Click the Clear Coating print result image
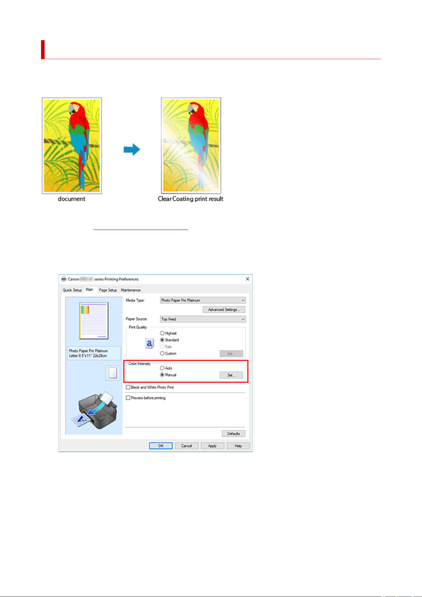The height and width of the screenshot is (597, 422). (191, 146)
